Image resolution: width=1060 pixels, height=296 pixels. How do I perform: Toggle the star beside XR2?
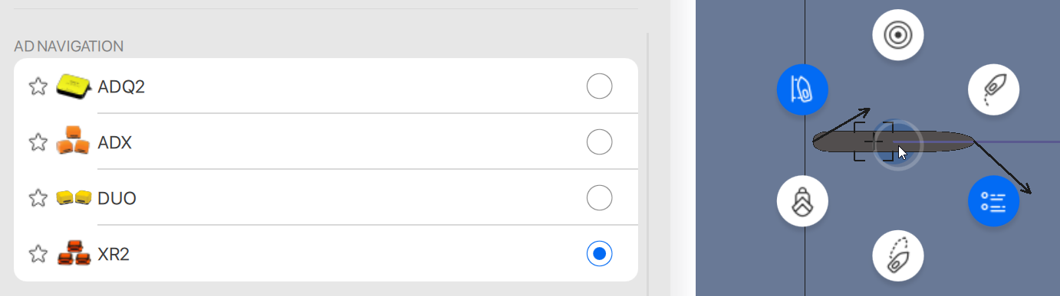coord(38,254)
